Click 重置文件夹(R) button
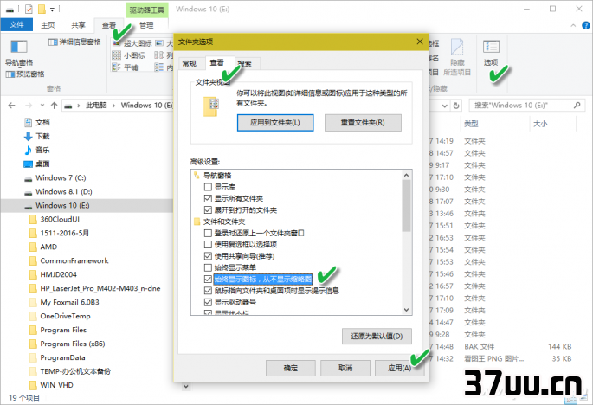This screenshot has height=405, width=593. click(363, 123)
